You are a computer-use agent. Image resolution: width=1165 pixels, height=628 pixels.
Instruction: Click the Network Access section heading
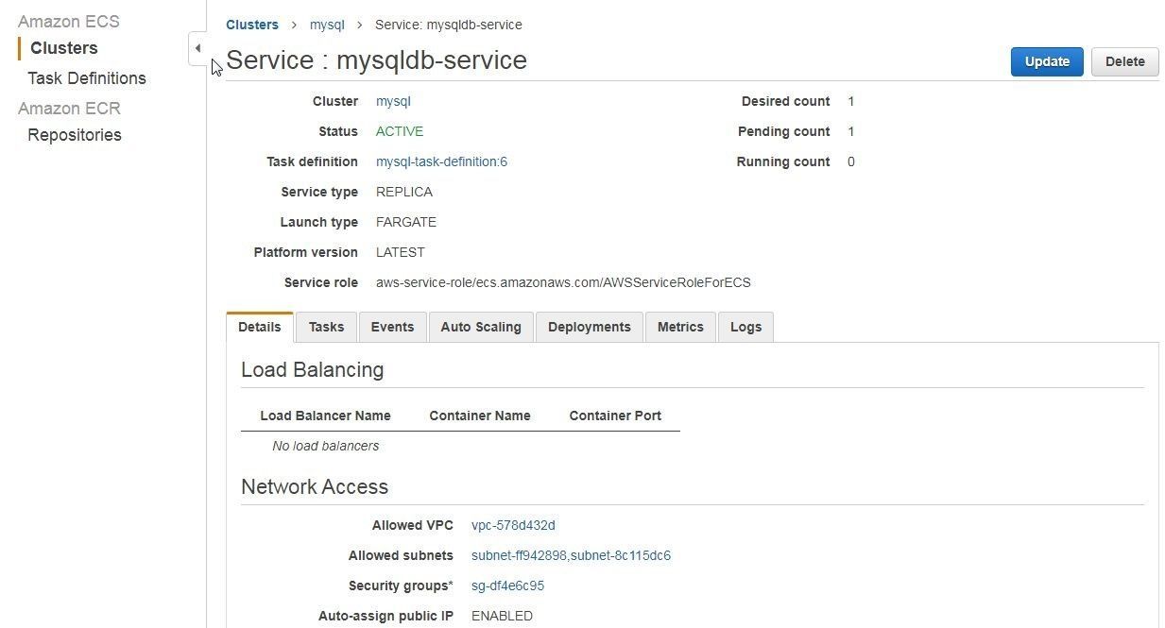[315, 486]
